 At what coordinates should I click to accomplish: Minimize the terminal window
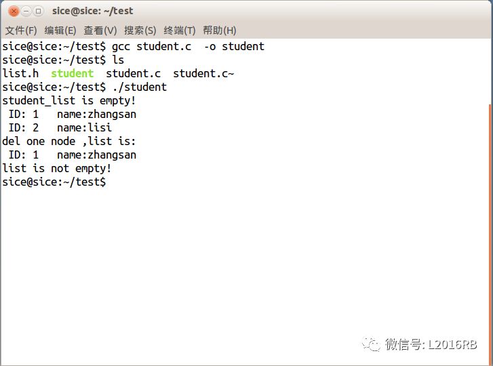pyautogui.click(x=25, y=11)
